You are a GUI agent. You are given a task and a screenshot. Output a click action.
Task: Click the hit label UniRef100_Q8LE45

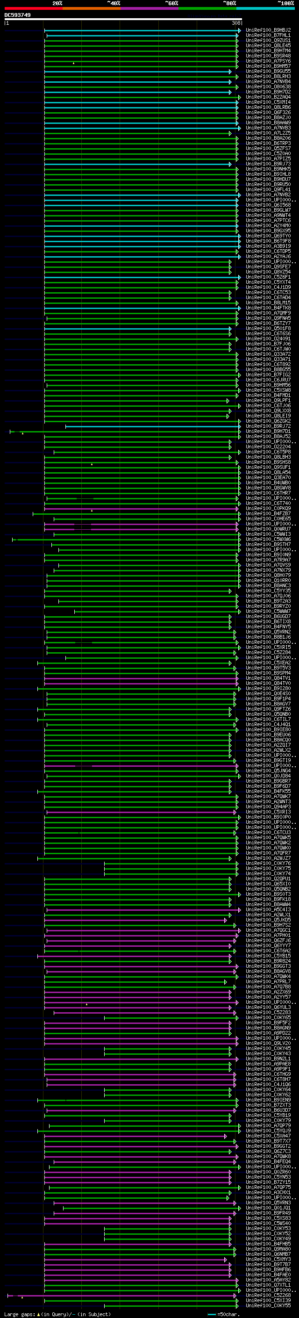click(268, 45)
